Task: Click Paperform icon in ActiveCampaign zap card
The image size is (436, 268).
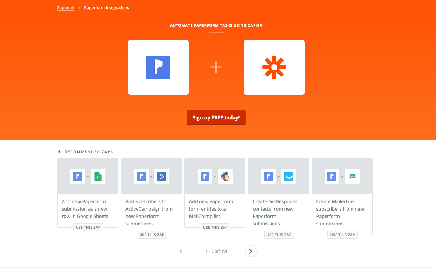Action: coord(141,176)
